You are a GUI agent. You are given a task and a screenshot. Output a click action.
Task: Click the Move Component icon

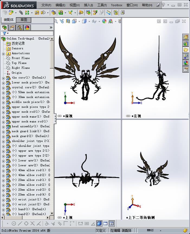point(43,12)
